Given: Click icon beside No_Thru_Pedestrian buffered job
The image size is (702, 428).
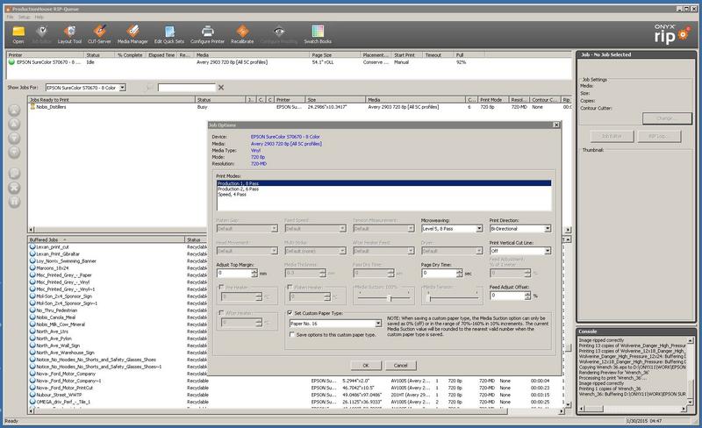Looking at the screenshot, I should (32, 310).
